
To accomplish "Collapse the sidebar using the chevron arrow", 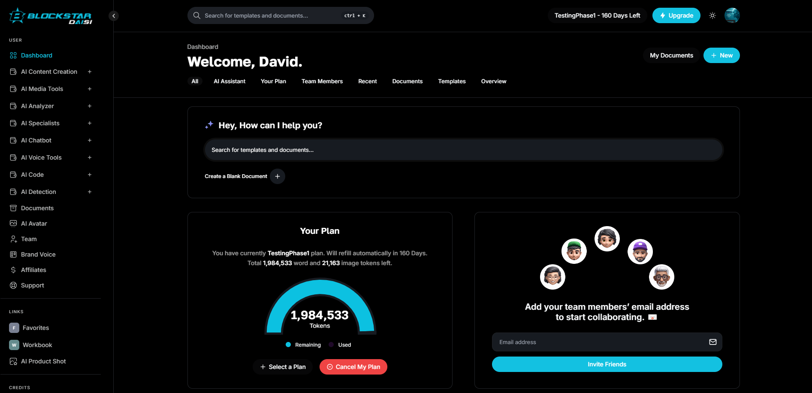I will pyautogui.click(x=113, y=15).
